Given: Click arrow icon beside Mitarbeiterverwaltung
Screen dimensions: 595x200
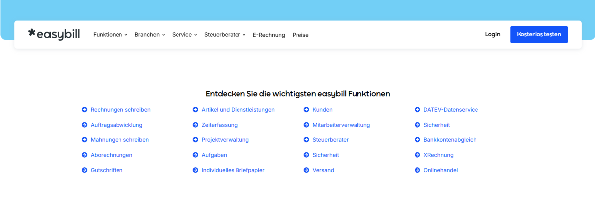Looking at the screenshot, I should point(306,125).
